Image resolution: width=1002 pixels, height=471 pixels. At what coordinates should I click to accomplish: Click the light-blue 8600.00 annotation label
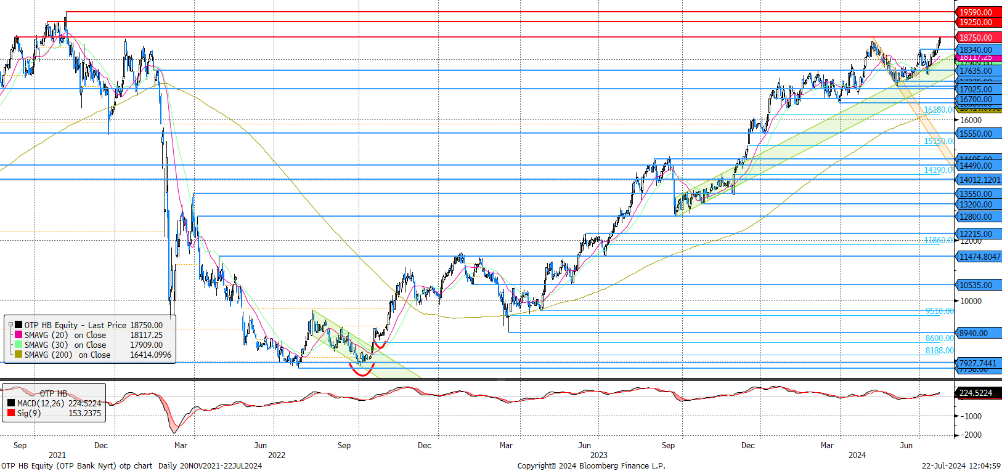click(x=939, y=338)
